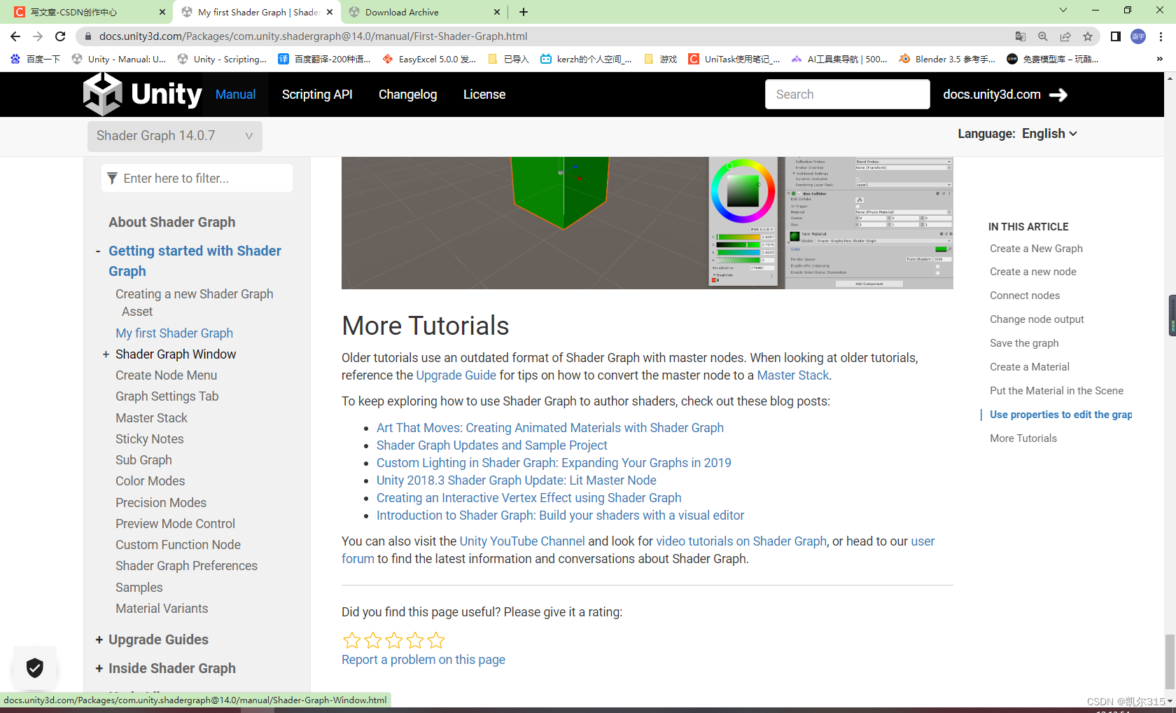Viewport: 1176px width, 713px height.
Task: Jump to Connect nodes section
Action: click(1025, 296)
